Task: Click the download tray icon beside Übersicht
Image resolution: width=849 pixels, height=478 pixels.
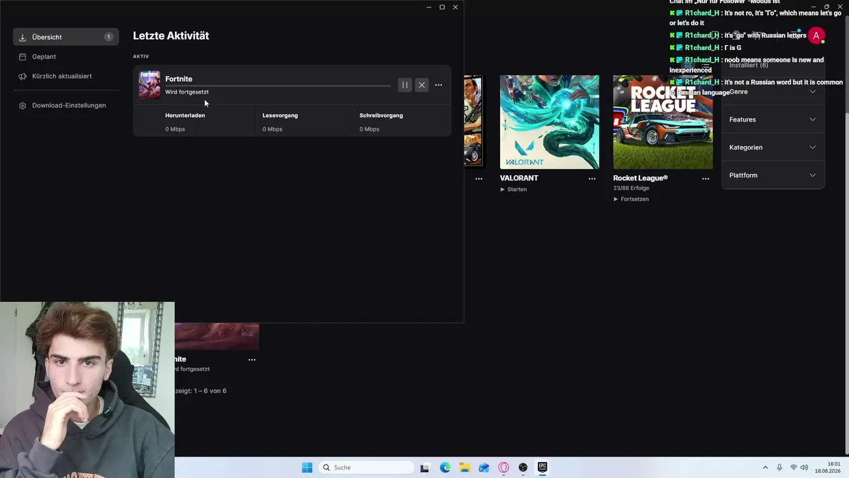Action: (x=23, y=37)
